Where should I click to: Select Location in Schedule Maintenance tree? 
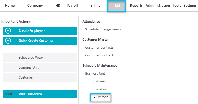click(x=101, y=89)
